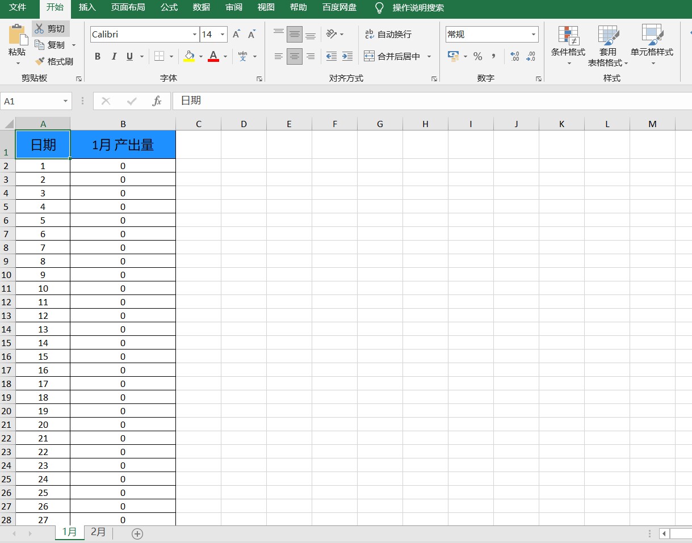Image resolution: width=692 pixels, height=543 pixels.
Task: Click Wrap Text (自动换行)
Action: [x=388, y=35]
